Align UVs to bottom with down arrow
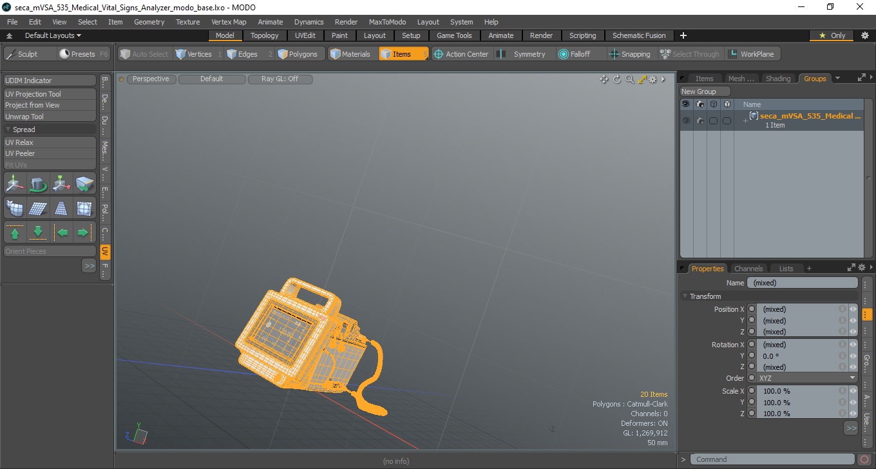Viewport: 876px width, 469px height. (x=38, y=233)
